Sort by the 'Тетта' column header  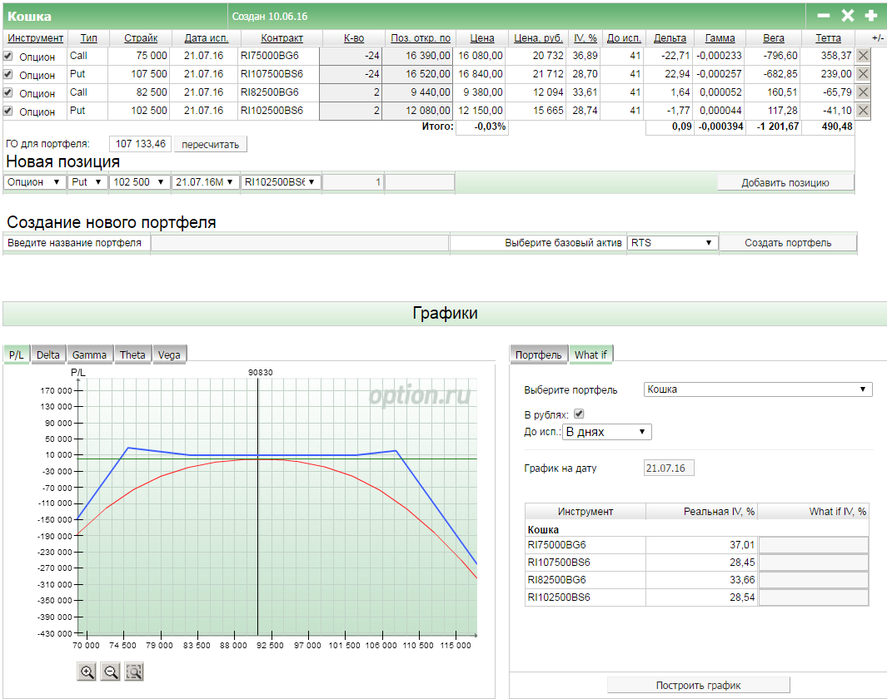pos(828,37)
